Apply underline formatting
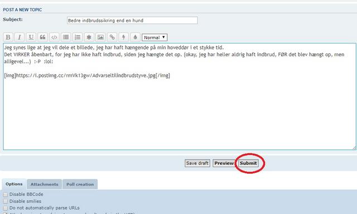The image size is (357, 214). tap(31, 37)
